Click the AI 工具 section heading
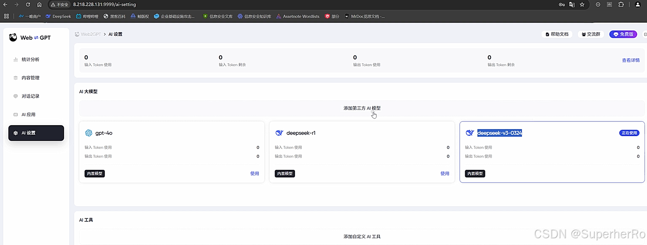 (x=86, y=220)
